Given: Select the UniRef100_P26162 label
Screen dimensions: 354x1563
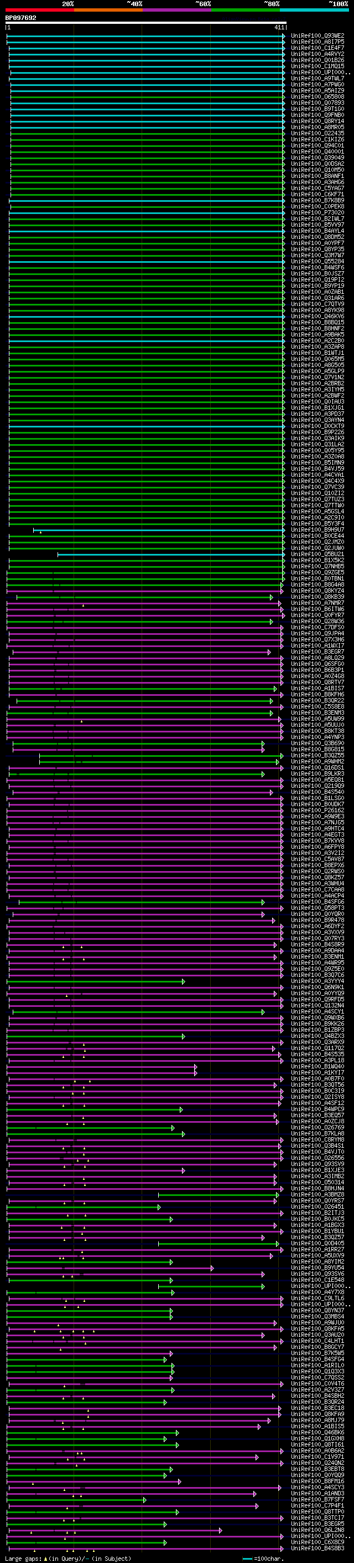Looking at the screenshot, I should (x=317, y=810).
